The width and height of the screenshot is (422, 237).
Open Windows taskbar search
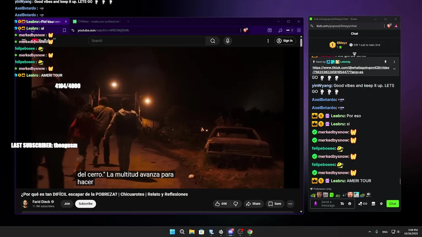pos(182,232)
